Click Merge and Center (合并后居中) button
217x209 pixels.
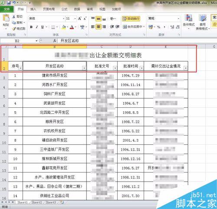[132, 27]
